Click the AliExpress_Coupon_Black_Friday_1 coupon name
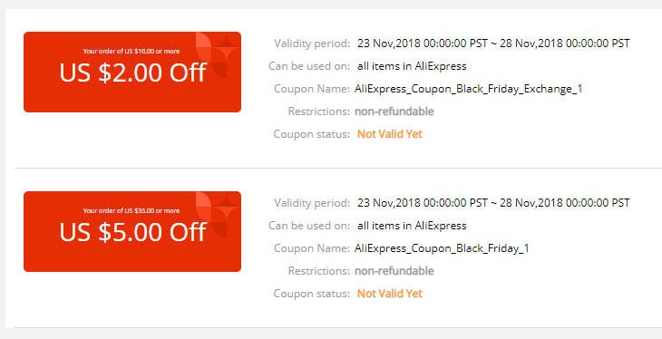Screen dimensions: 662x339 tap(442, 248)
